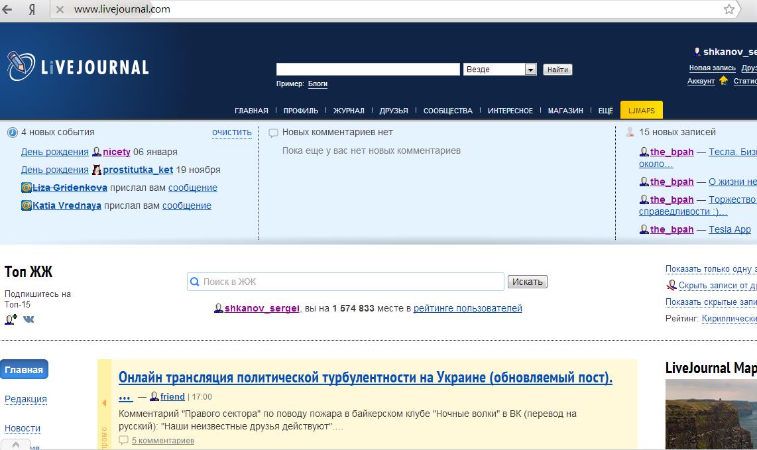The height and width of the screenshot is (450, 757).
Task: Click the userpic icon beside prostitutka_ket
Action: [x=97, y=170]
